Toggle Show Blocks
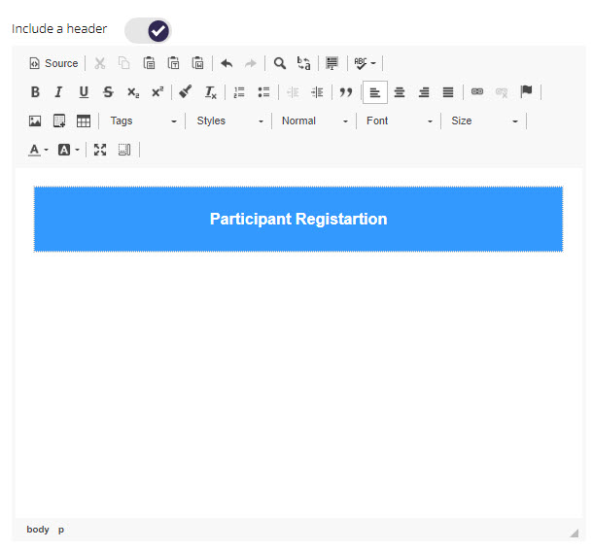The image size is (593, 550). tap(124, 150)
